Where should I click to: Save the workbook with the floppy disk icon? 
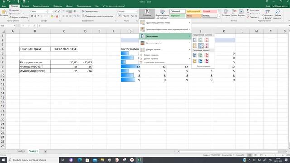click(4, 1)
